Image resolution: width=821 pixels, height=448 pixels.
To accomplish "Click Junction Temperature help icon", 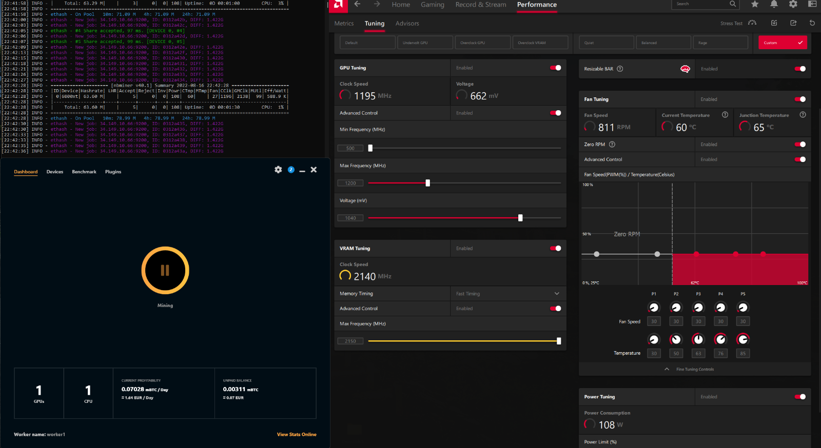I will [x=803, y=115].
